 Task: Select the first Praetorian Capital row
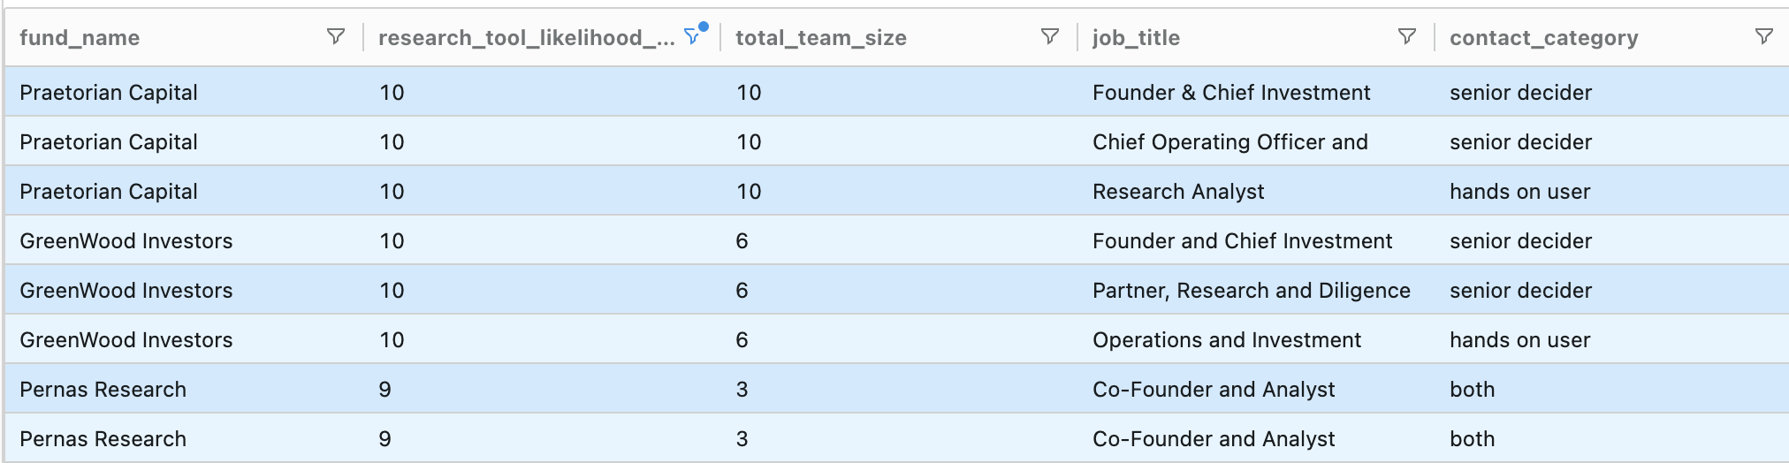tap(109, 93)
